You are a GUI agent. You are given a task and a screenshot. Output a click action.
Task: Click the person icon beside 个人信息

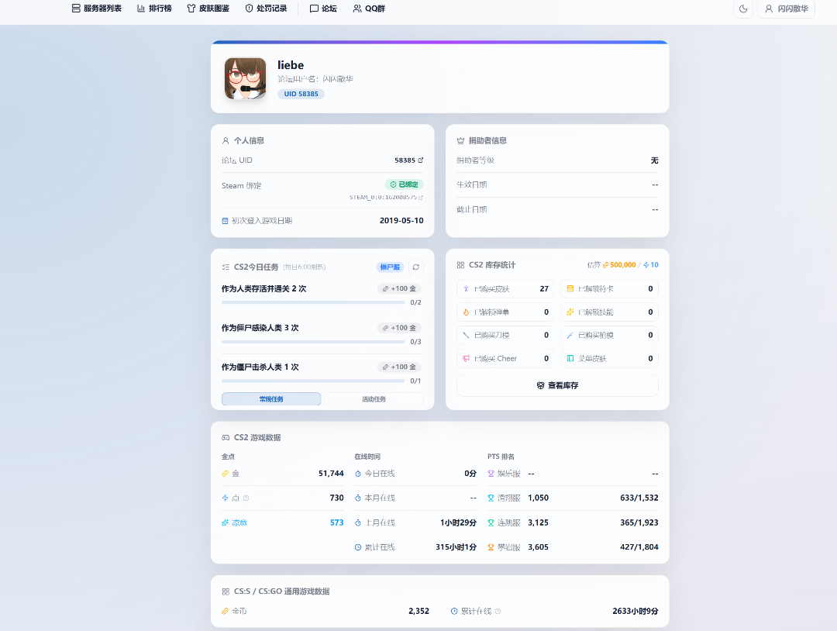click(226, 141)
